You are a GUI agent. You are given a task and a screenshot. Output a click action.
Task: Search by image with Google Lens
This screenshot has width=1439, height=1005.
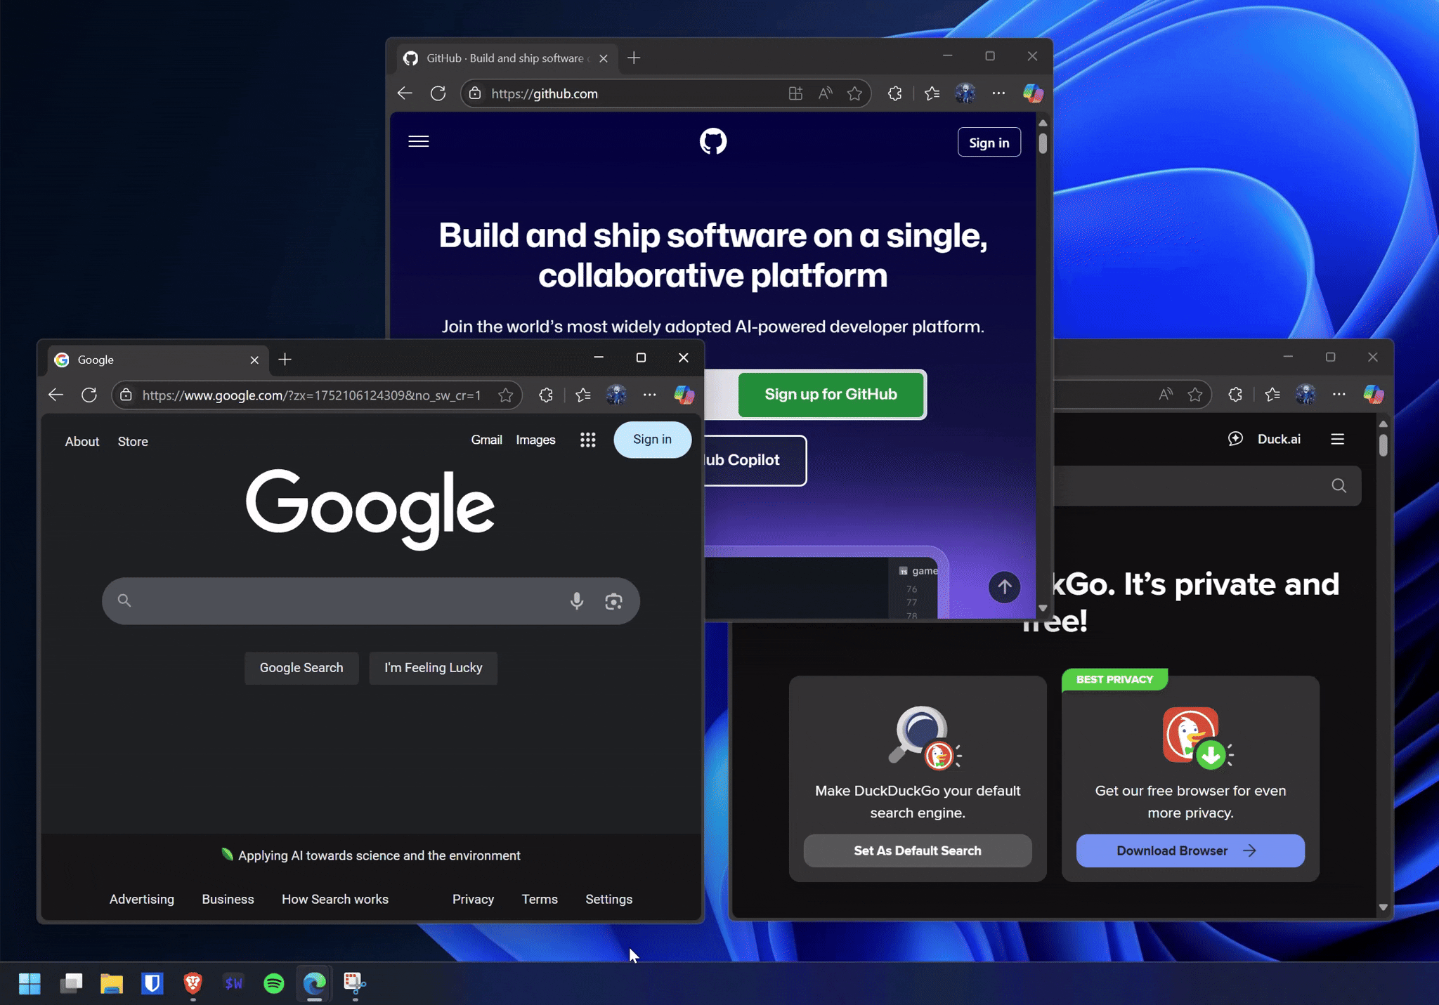[x=614, y=601]
